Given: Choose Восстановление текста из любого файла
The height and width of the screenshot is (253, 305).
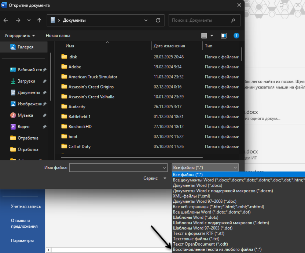Looking at the screenshot, I should tap(239, 249).
